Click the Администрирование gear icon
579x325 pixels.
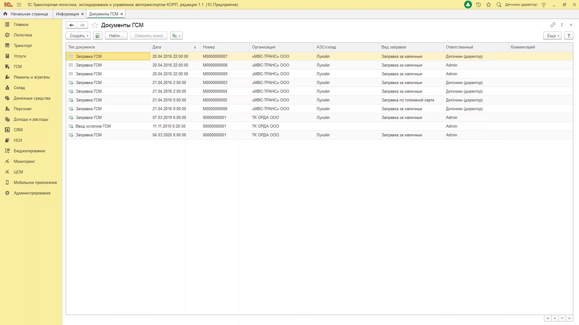7,193
